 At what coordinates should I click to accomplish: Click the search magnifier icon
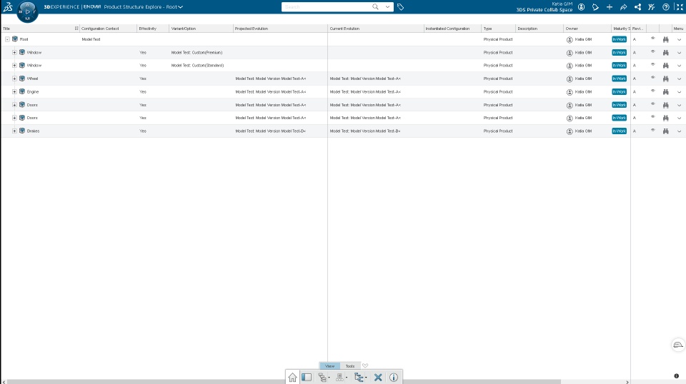pyautogui.click(x=375, y=6)
